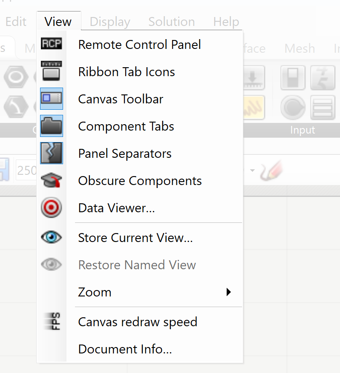The width and height of the screenshot is (340, 373).
Task: Click the FPS Canvas redraw speed icon
Action: [x=52, y=322]
